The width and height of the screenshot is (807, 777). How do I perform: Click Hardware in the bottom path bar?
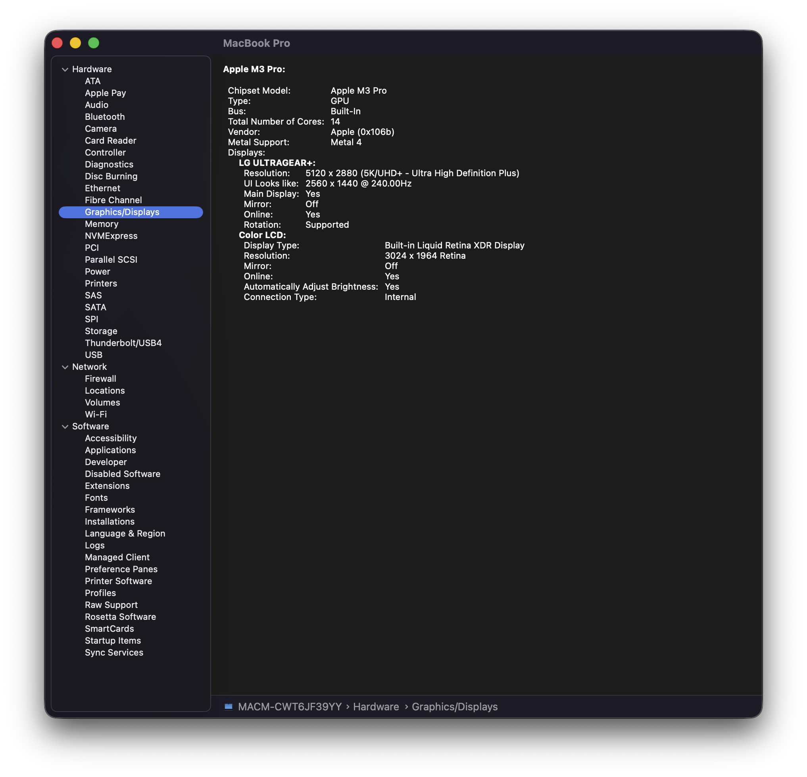coord(375,707)
